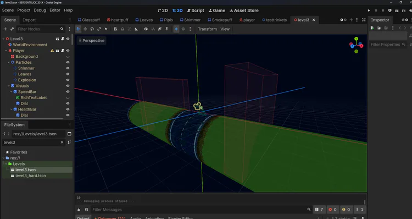Toggle use snap icon in 3D toolbar

153,29
